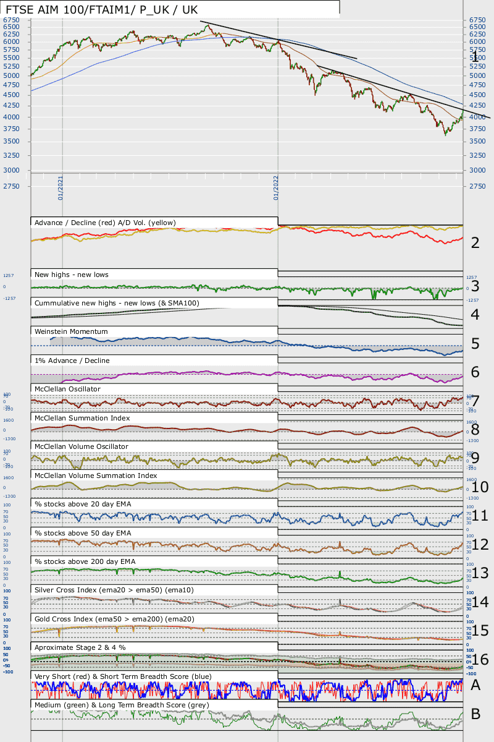Select the 'Weinstein Momentum' panel label

(71, 332)
